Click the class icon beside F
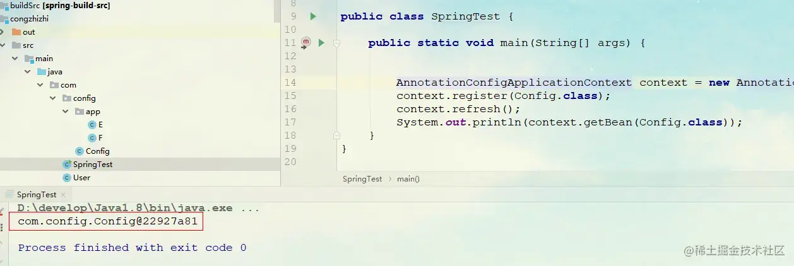 click(92, 138)
